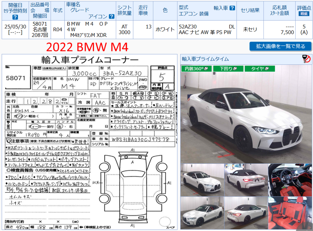This screenshot has height=231, width=313.
Task: Click model year cell R04
Action: pos(58,29)
